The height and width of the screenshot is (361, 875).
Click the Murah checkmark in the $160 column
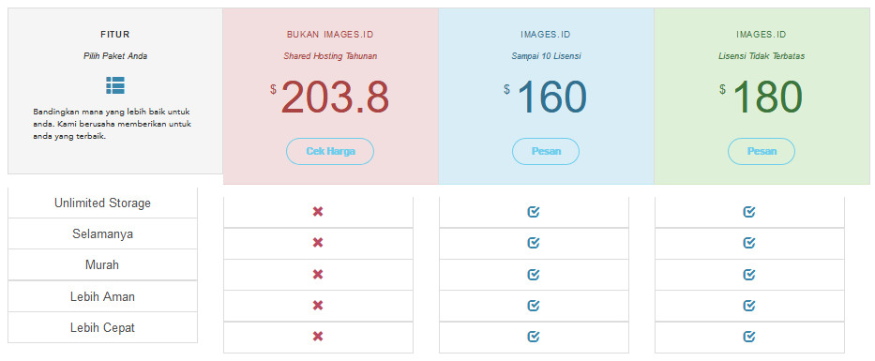point(534,275)
